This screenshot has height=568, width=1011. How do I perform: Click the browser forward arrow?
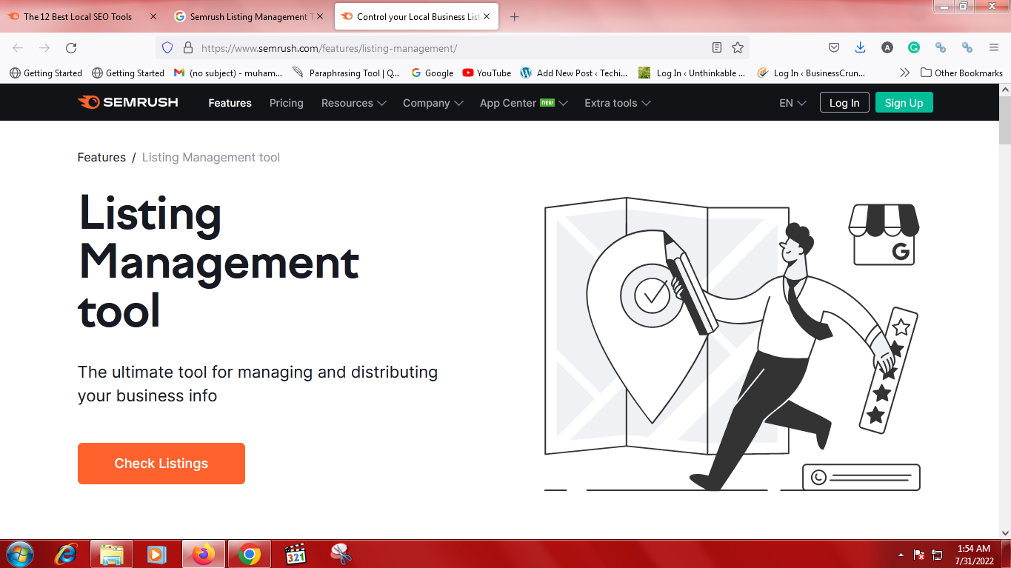tap(44, 47)
